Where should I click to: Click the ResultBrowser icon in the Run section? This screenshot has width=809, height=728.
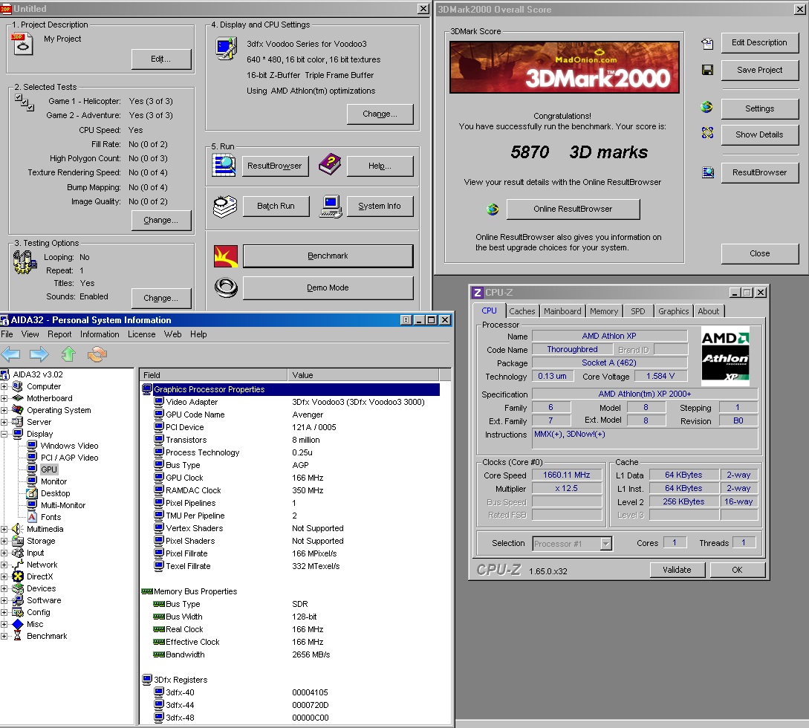(x=224, y=166)
